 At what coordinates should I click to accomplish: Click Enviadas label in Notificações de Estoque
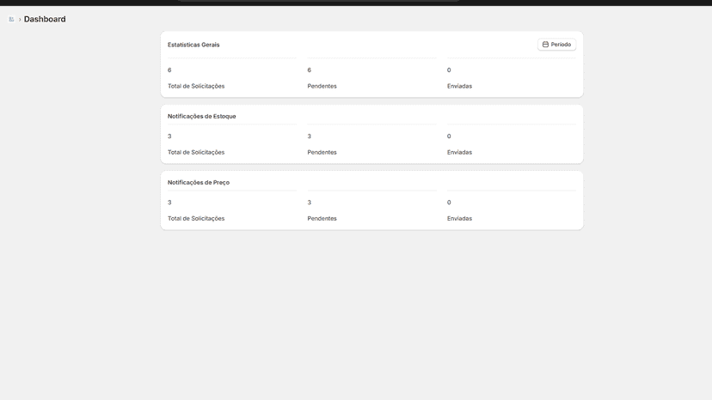[x=459, y=153]
